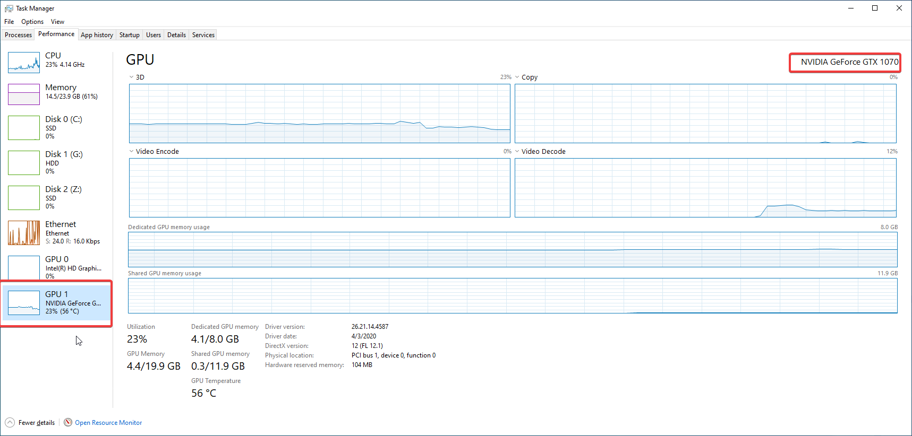
Task: Click DirectX version 12 (FL 12.1)
Action: (367, 346)
